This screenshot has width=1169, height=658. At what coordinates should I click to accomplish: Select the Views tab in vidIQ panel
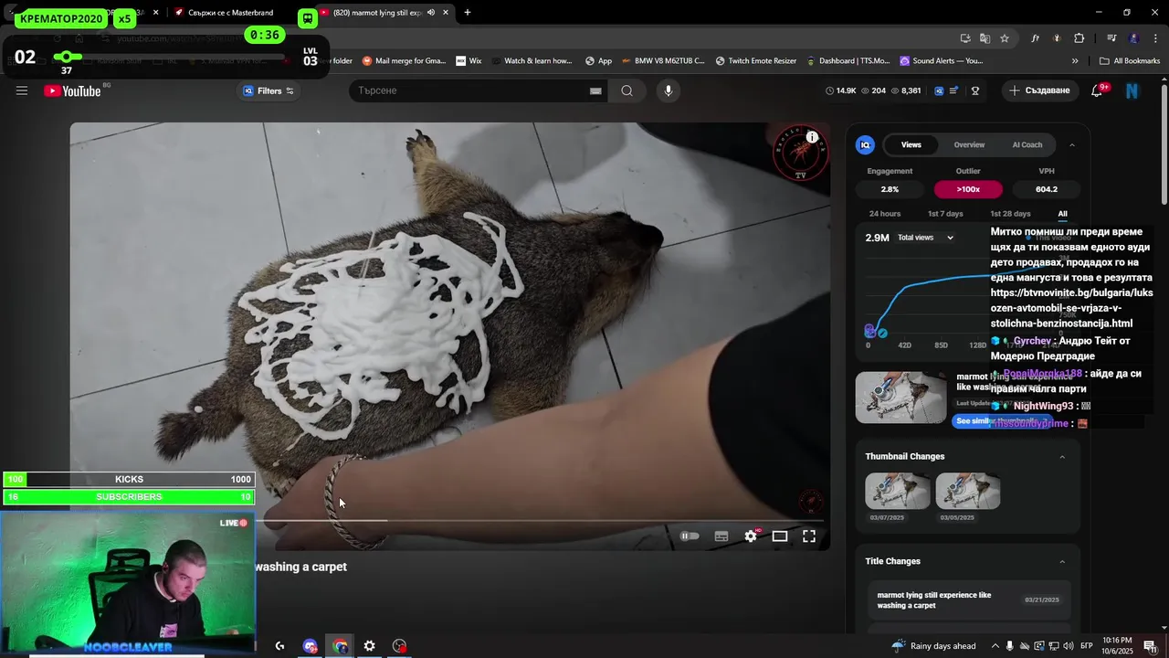(911, 144)
